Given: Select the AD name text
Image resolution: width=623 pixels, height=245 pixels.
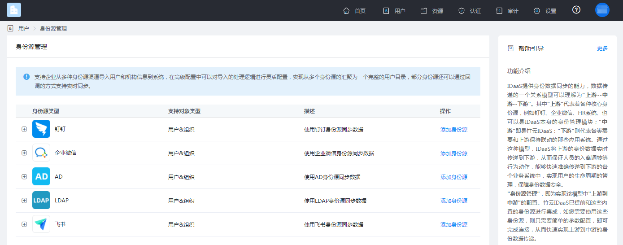Looking at the screenshot, I should point(59,177).
